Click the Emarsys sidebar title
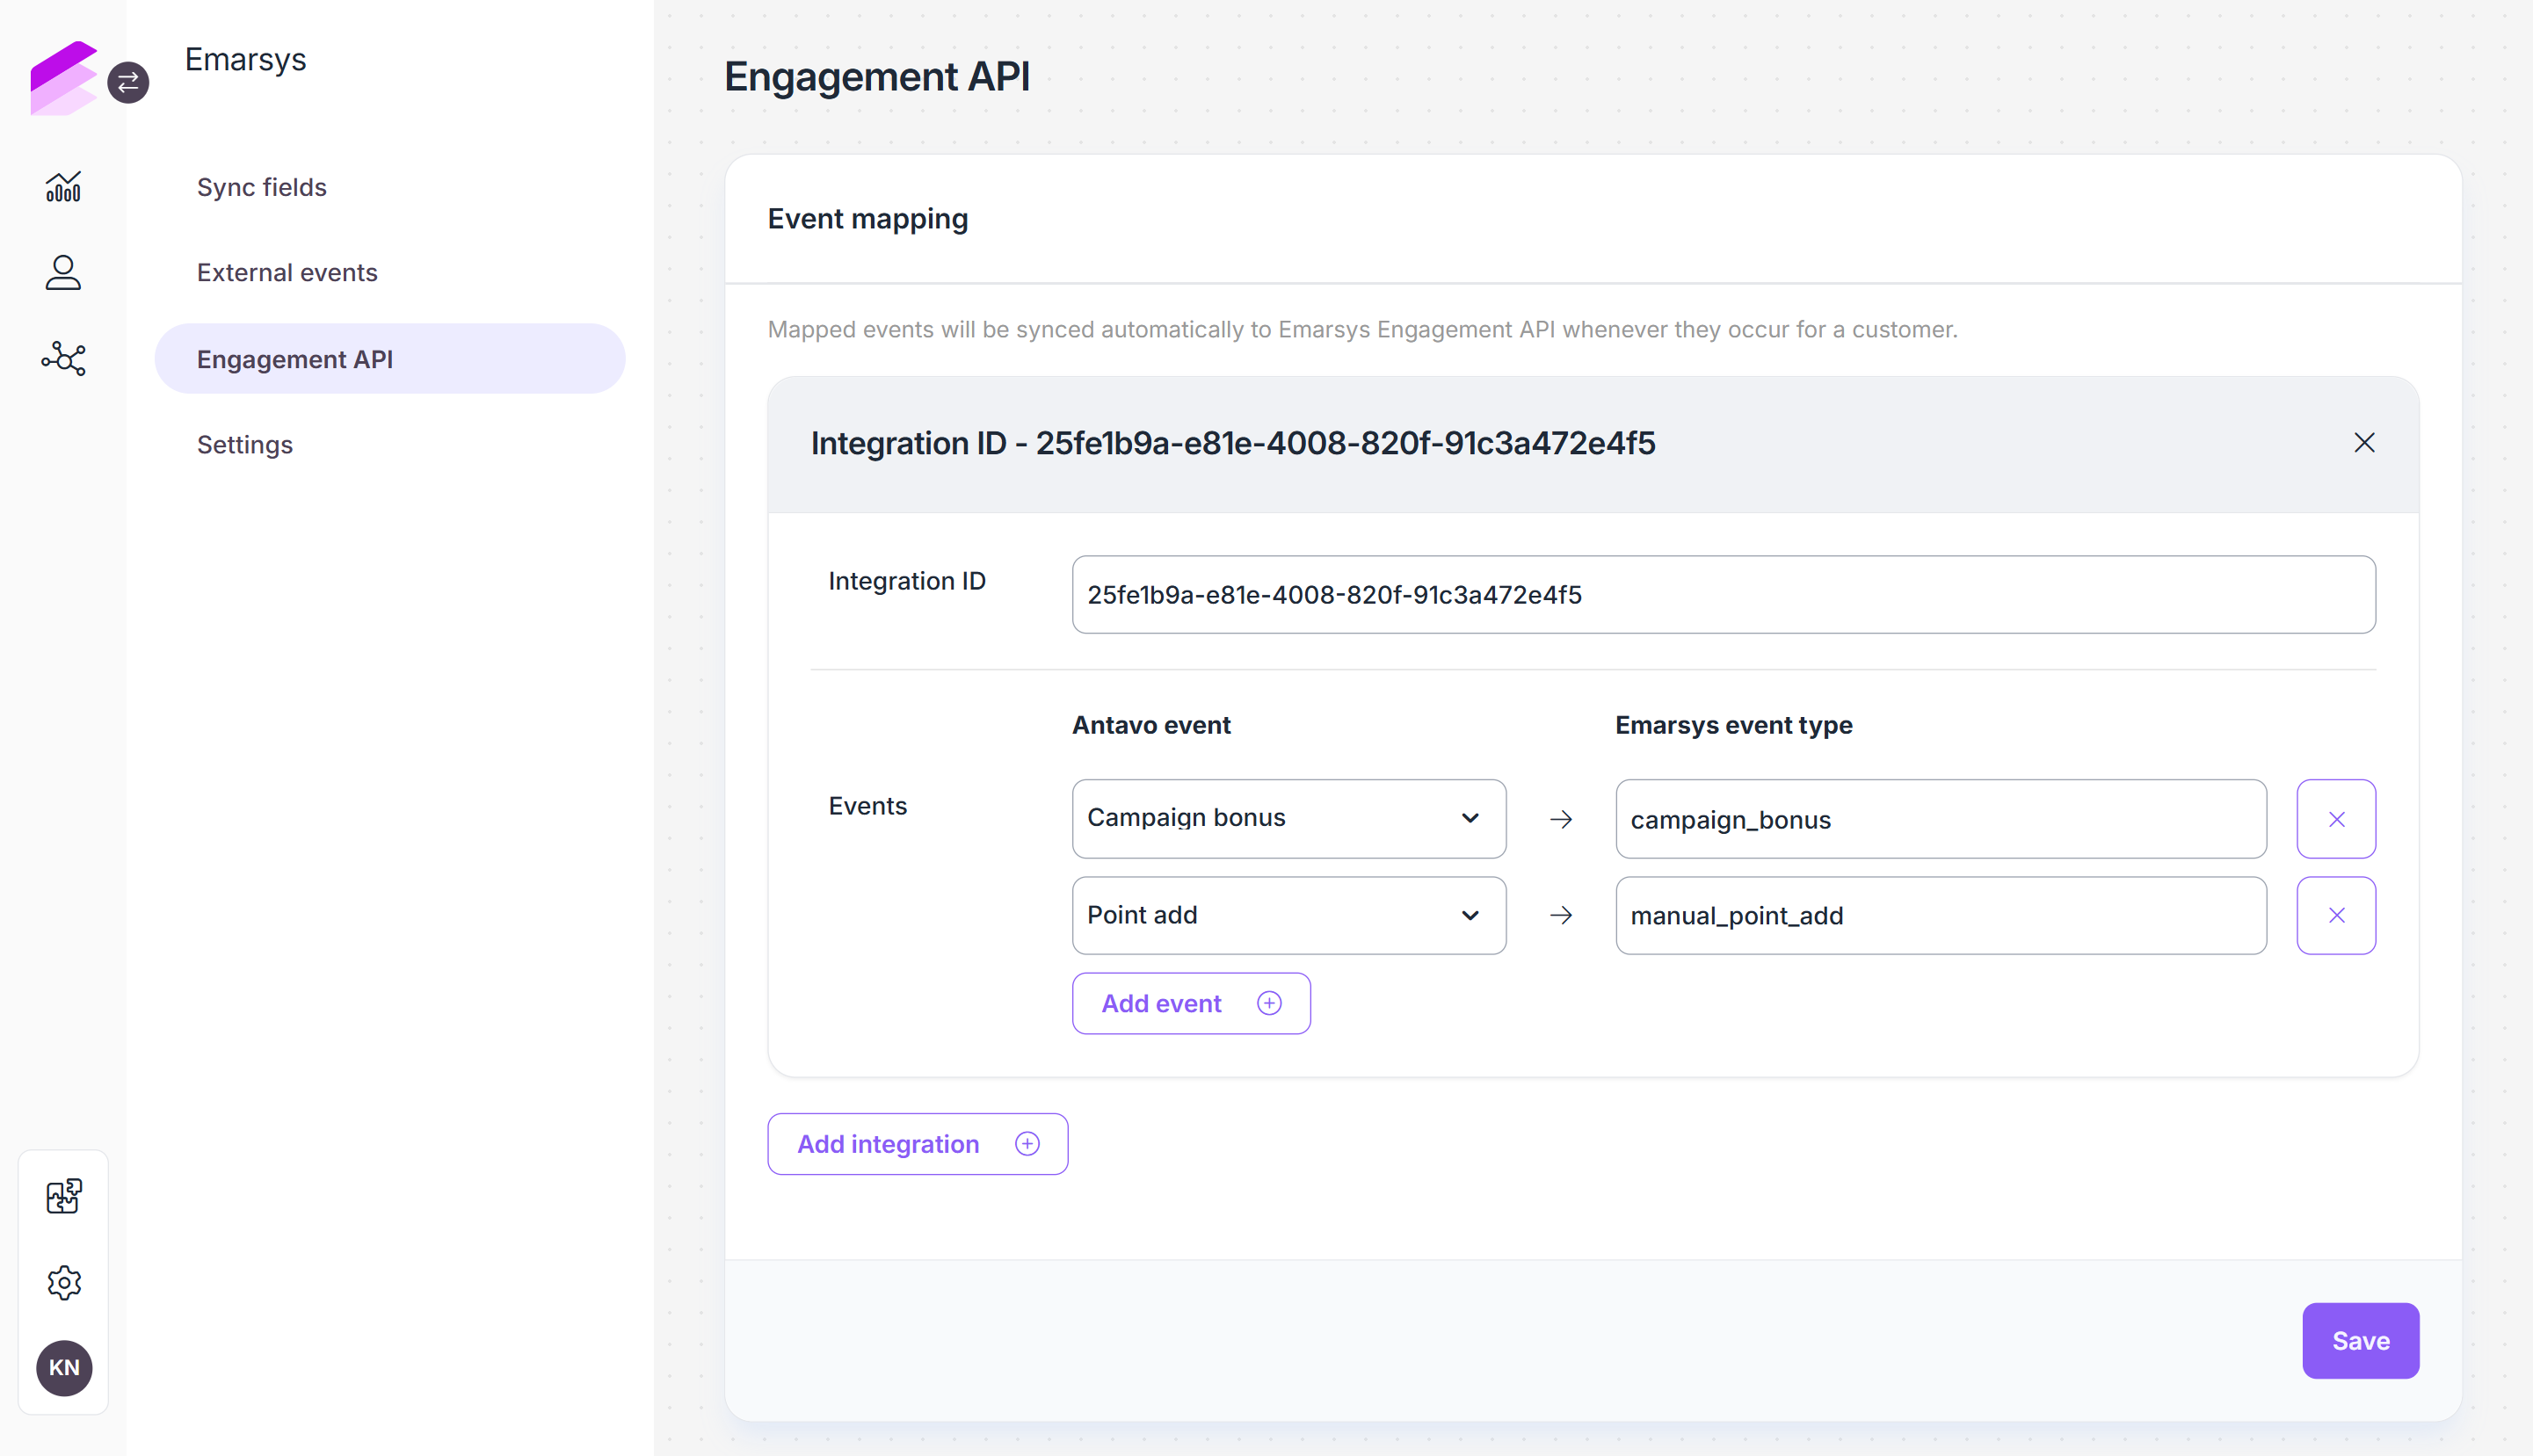2533x1456 pixels. click(245, 60)
